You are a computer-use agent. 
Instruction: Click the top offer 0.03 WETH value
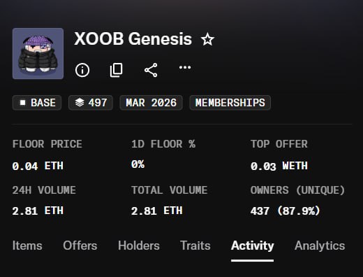point(279,166)
